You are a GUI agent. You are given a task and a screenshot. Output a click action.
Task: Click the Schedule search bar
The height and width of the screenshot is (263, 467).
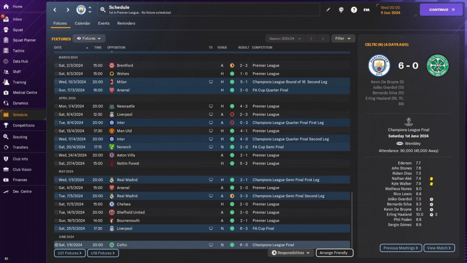tap(209, 10)
